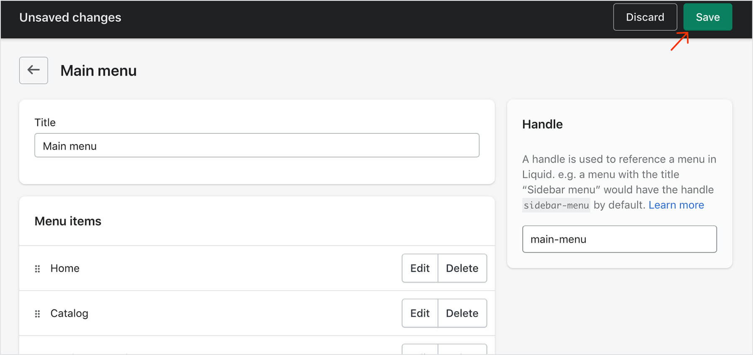Click the Main menu page heading
Screen dimensions: 753x355
(98, 71)
